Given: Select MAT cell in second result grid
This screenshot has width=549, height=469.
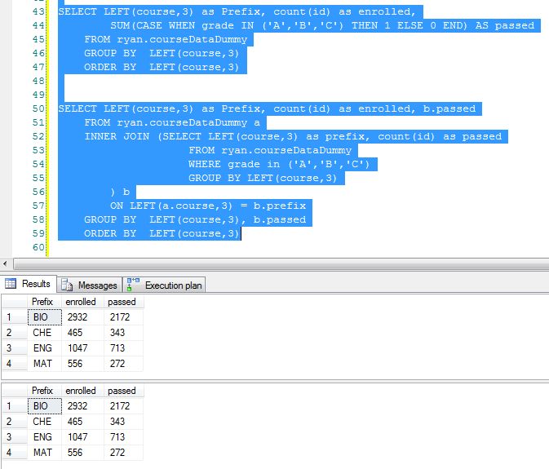Looking at the screenshot, I should pyautogui.click(x=45, y=453).
